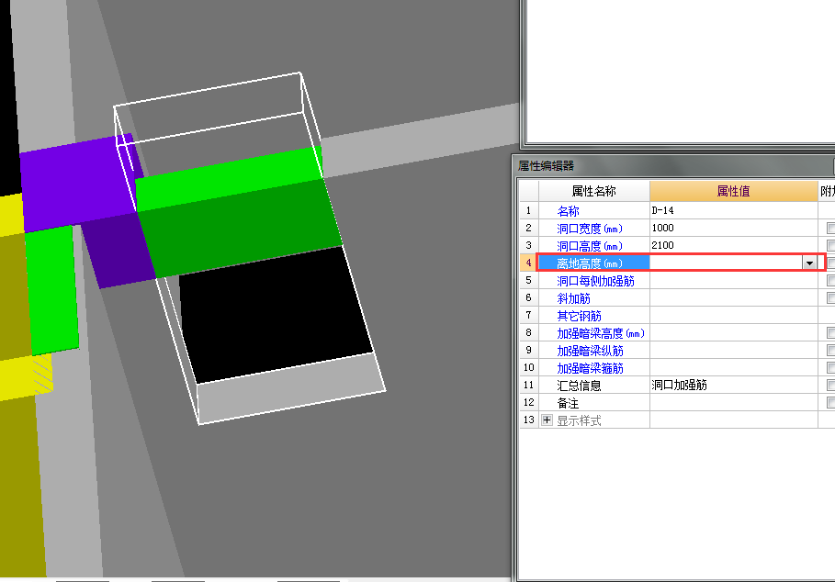
Task: Tick the attach checkbox for 洞口高度(mm)
Action: coord(830,245)
